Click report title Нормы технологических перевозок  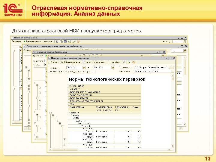point(107,79)
